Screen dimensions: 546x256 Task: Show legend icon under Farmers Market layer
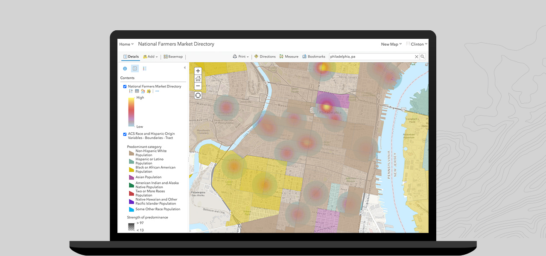click(131, 91)
